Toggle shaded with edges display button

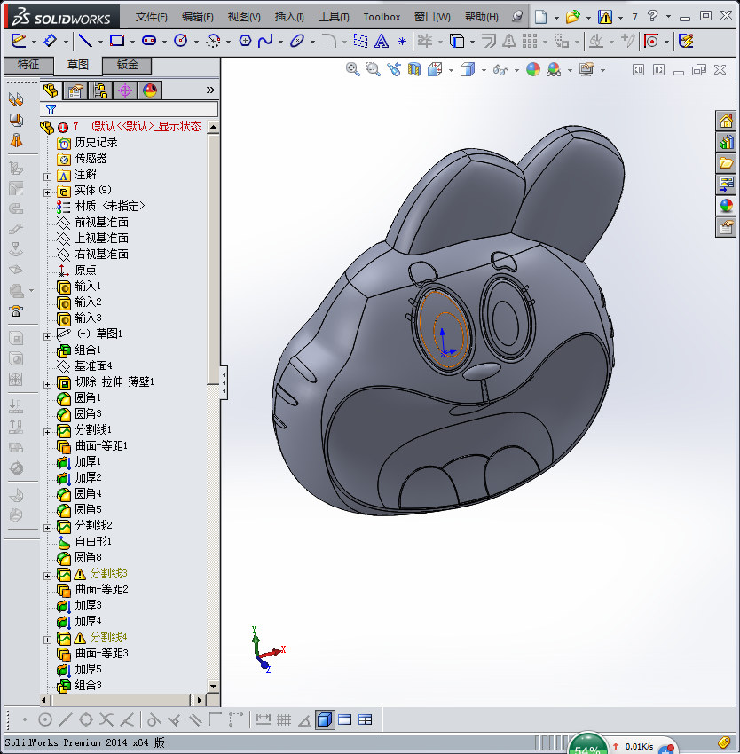click(x=325, y=719)
